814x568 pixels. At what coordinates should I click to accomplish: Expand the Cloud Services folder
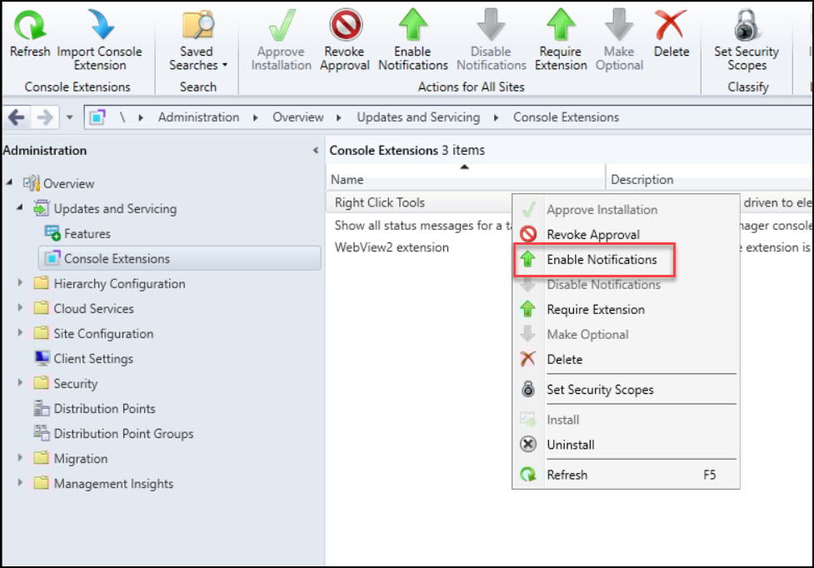tap(20, 307)
